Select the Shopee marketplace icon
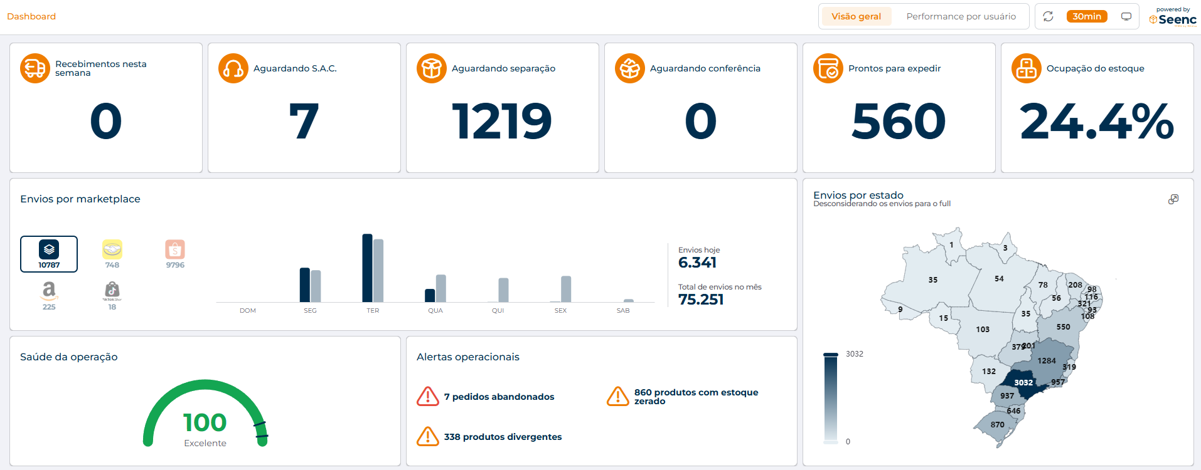 pyautogui.click(x=175, y=249)
